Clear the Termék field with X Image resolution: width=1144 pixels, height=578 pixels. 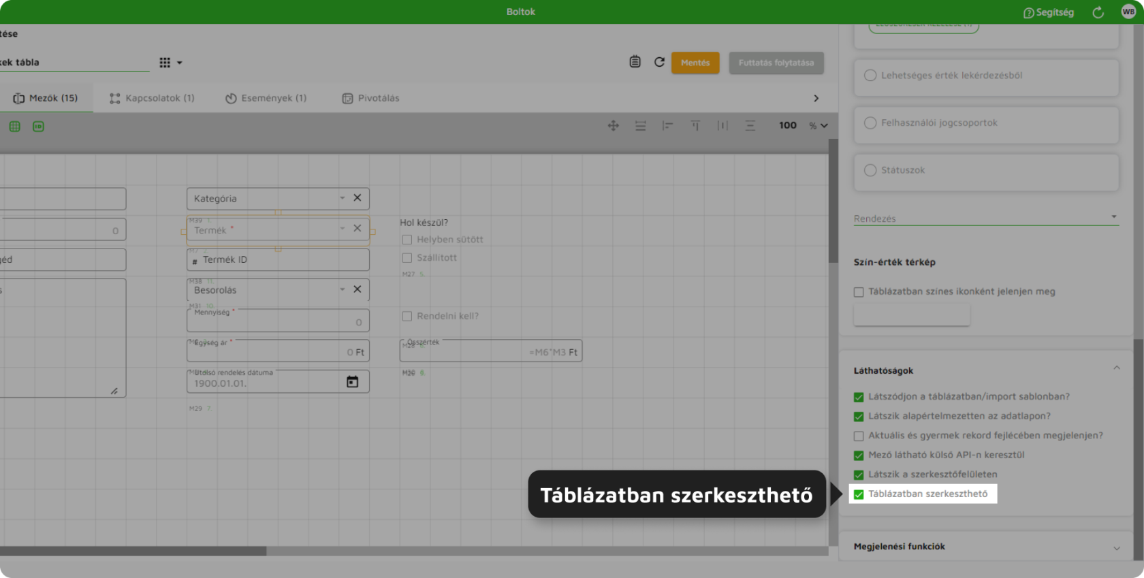357,229
